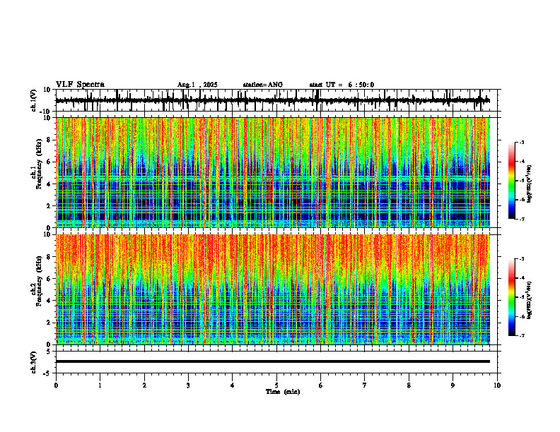Select the "Aug.1 , 2025" date label

pyautogui.click(x=197, y=85)
